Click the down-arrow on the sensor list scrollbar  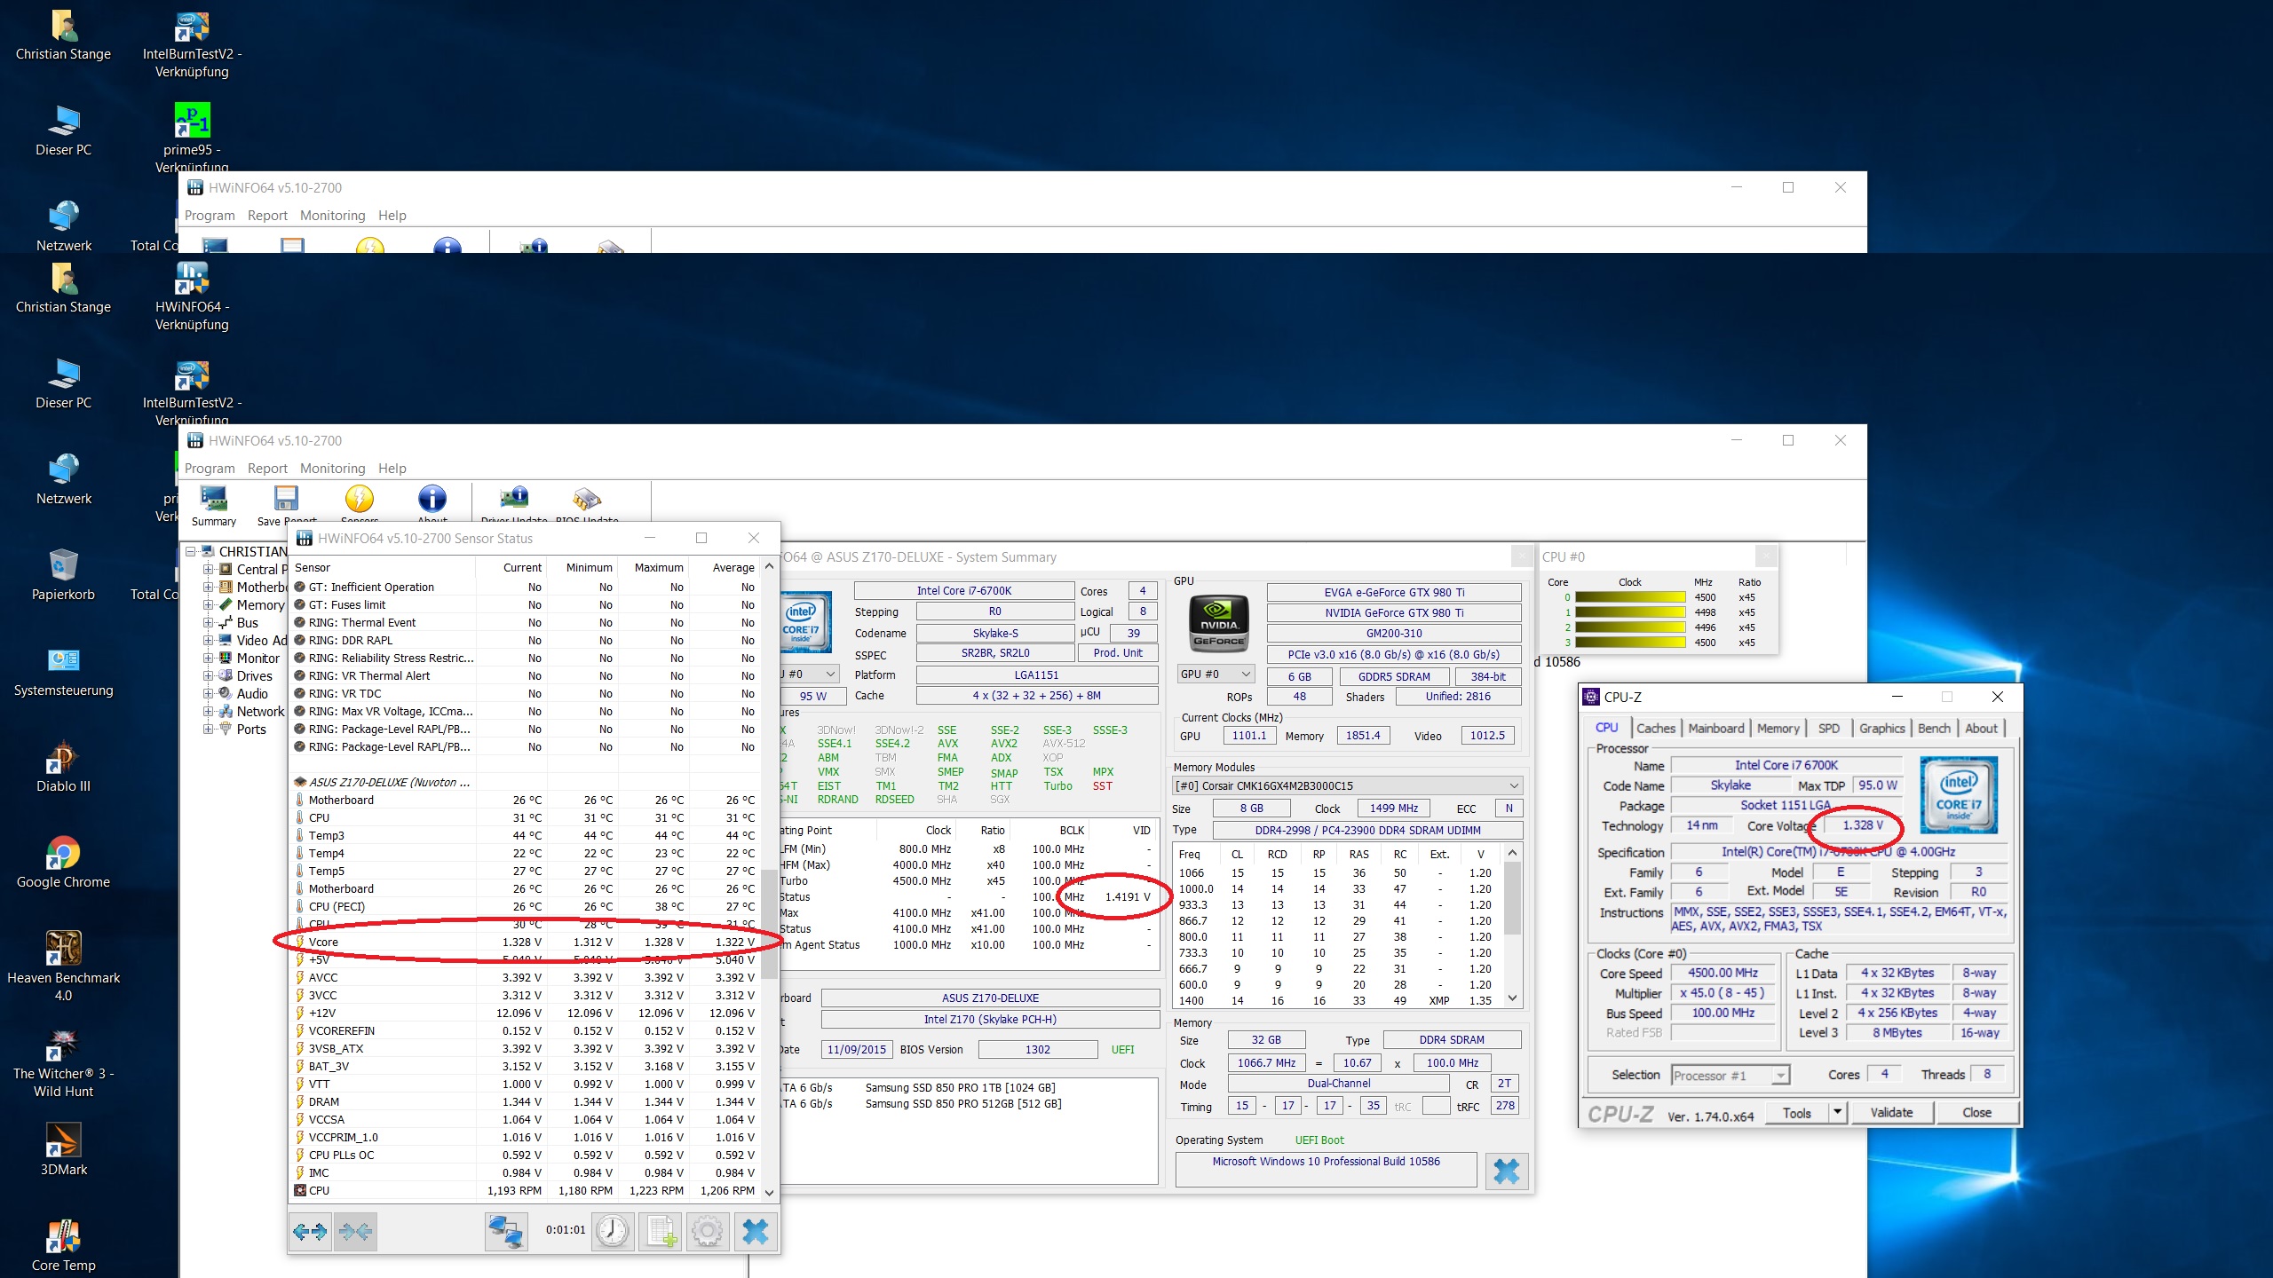[x=770, y=1192]
